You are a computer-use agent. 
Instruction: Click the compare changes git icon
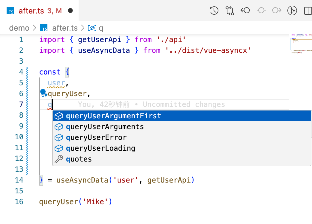point(230,11)
